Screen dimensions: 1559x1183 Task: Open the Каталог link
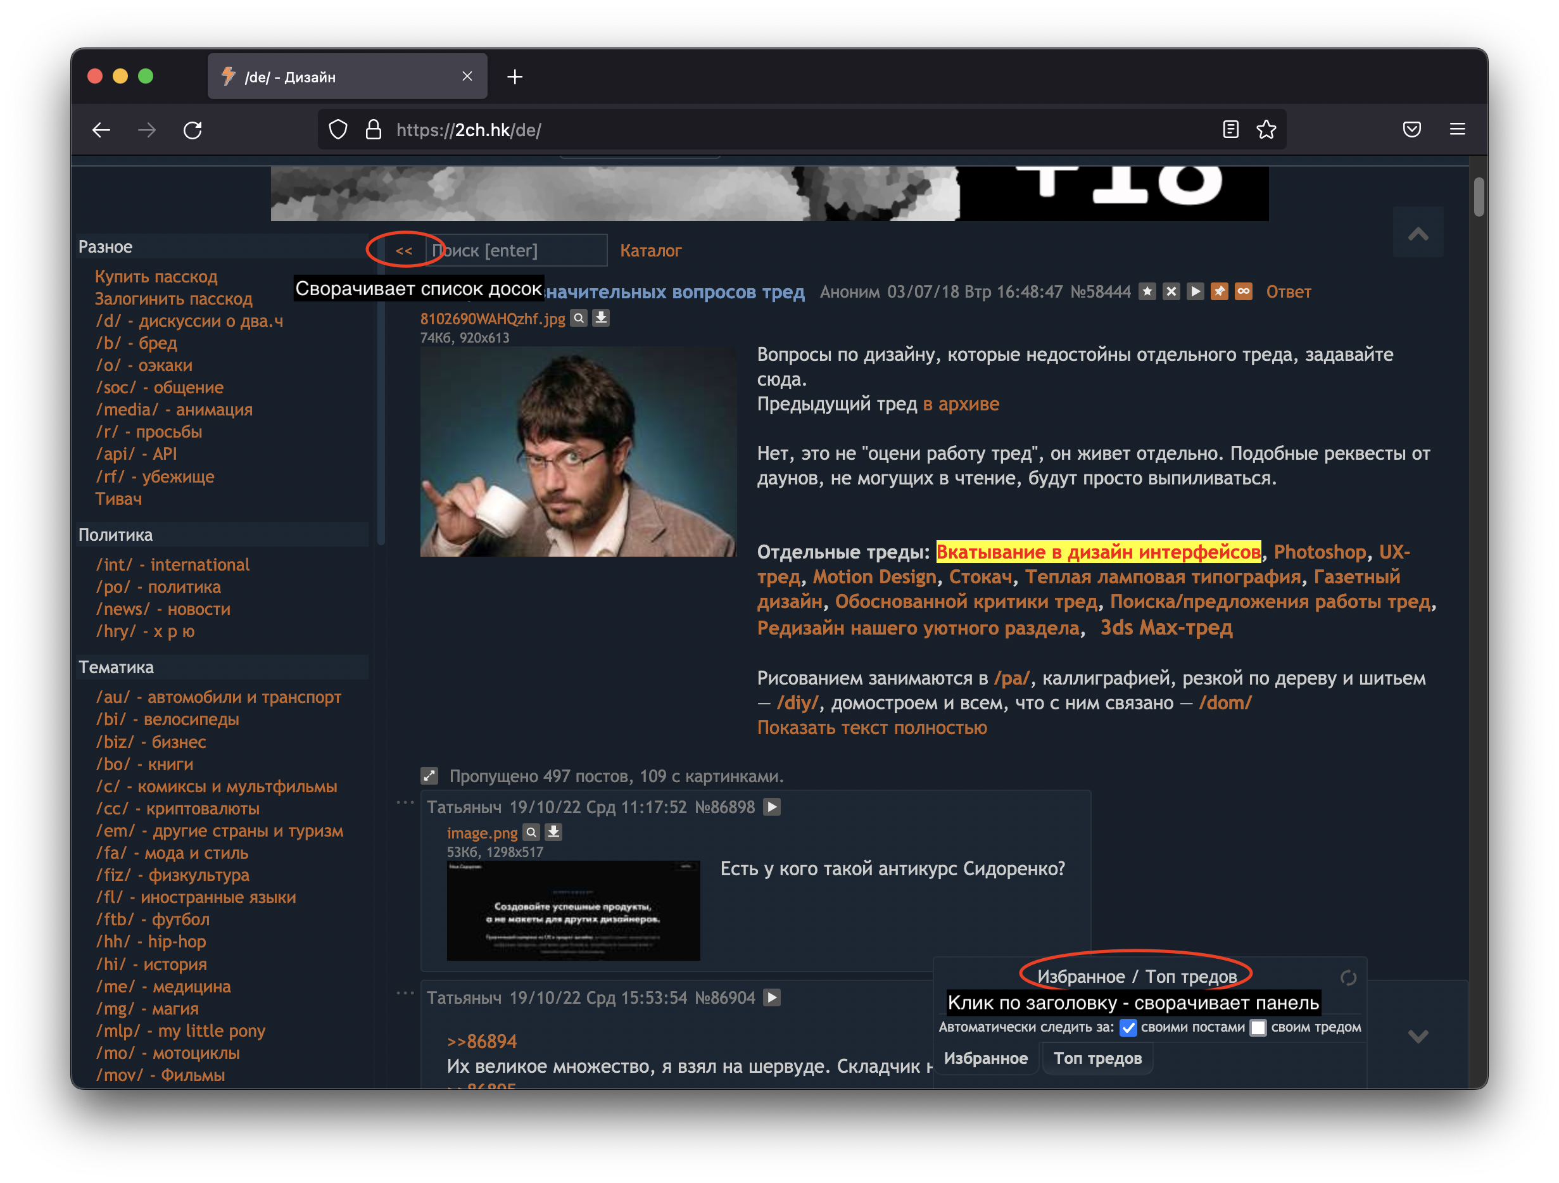coord(650,250)
